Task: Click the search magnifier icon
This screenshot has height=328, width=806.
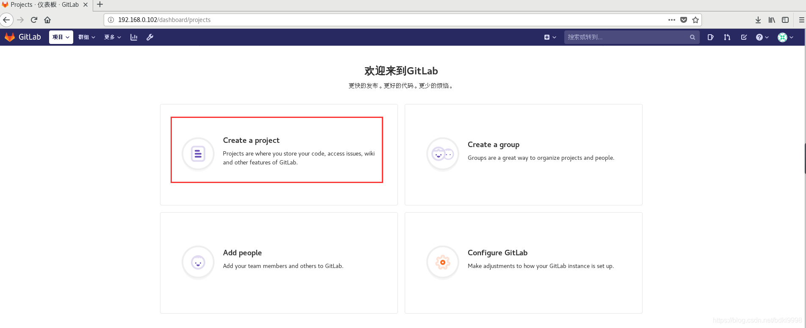Action: pos(693,37)
